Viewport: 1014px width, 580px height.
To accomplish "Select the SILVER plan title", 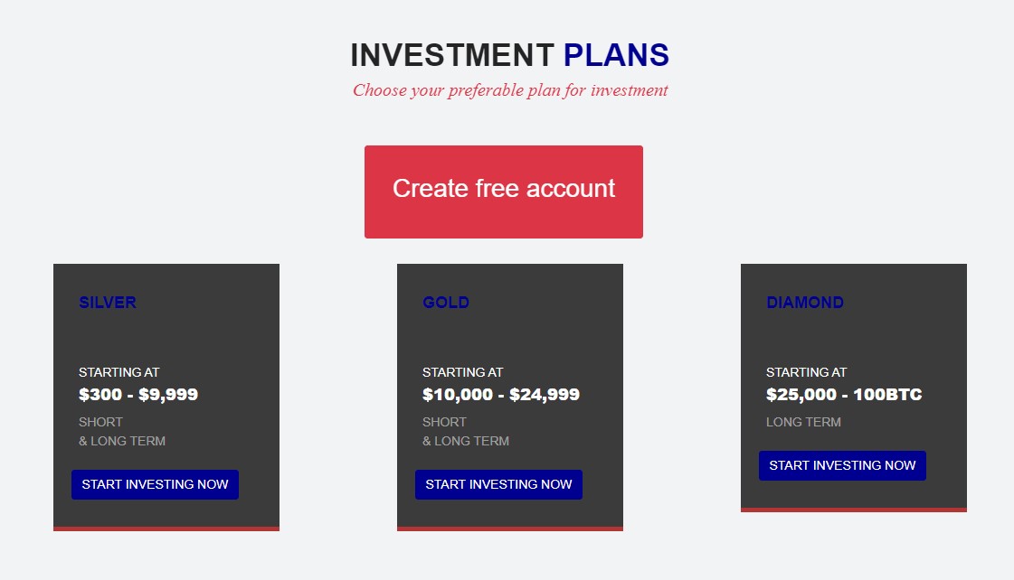I will click(108, 303).
